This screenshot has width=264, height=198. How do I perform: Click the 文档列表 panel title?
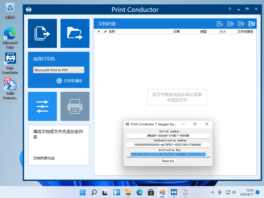[107, 24]
